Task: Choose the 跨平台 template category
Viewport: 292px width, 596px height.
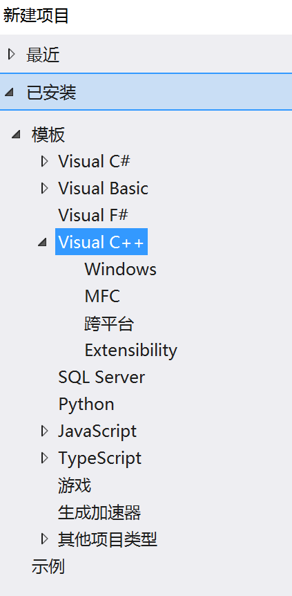Action: point(109,324)
